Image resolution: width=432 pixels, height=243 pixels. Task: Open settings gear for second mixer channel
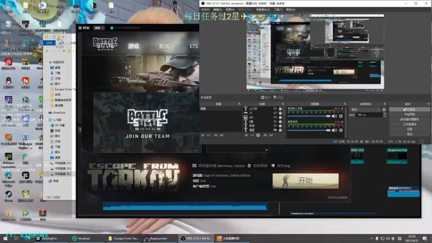click(341, 130)
